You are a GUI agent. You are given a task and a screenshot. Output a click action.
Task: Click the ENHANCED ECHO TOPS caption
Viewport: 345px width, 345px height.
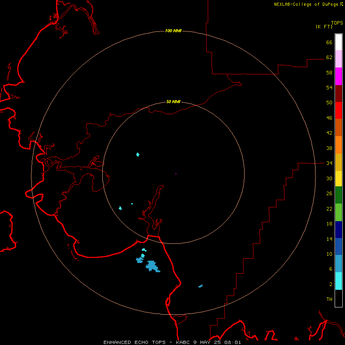coord(172,342)
